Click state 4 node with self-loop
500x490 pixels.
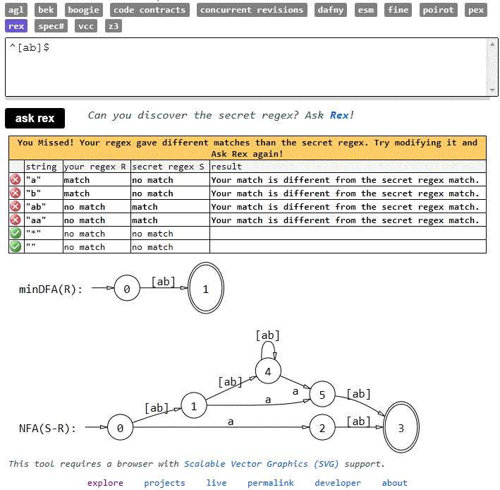tap(268, 371)
